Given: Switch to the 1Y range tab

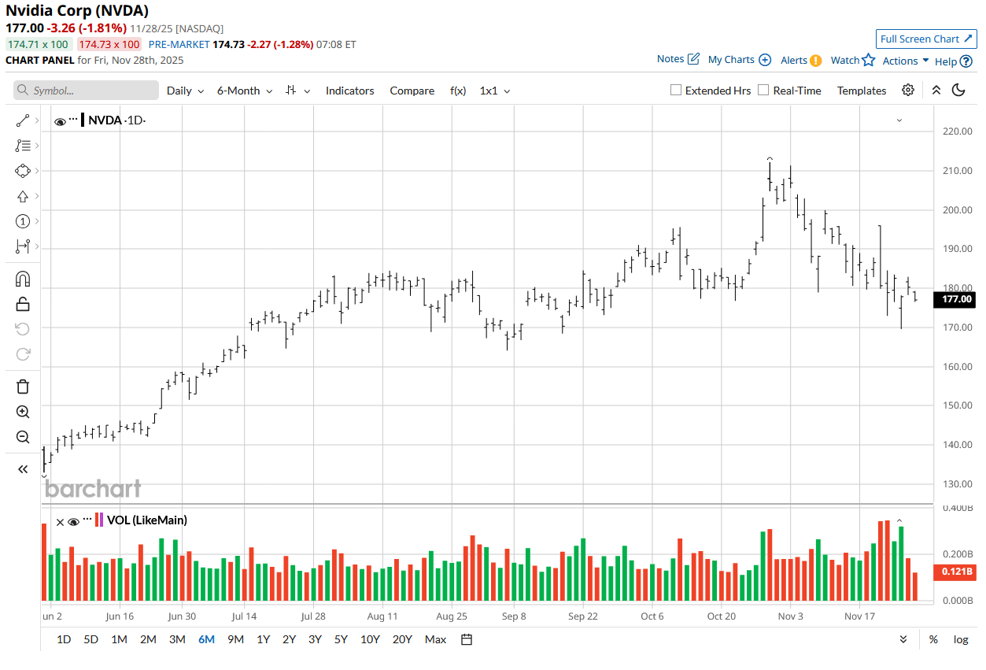Looking at the screenshot, I should (263, 639).
